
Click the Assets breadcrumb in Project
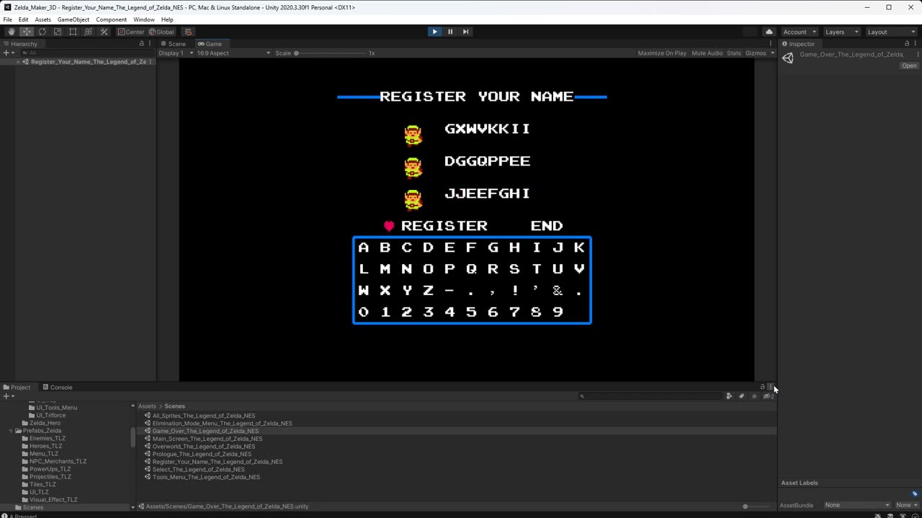(147, 406)
